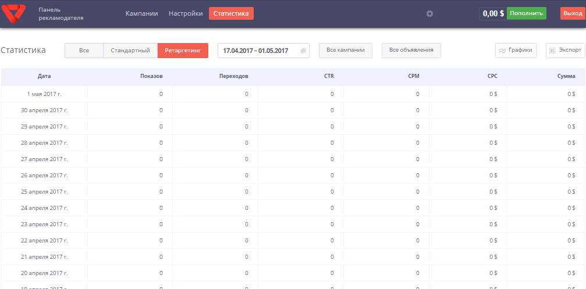
Task: Click the chart icon on Графики button
Action: click(x=502, y=51)
